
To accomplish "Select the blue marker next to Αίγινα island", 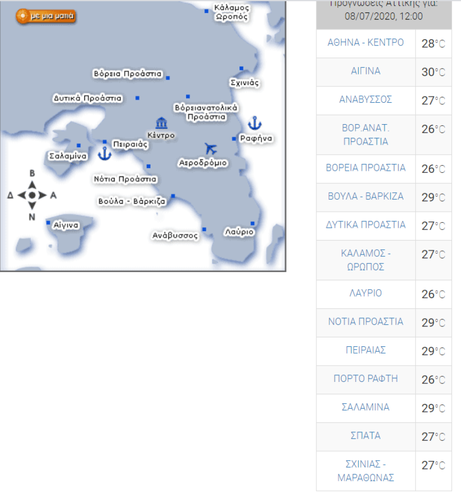I will pos(48,223).
